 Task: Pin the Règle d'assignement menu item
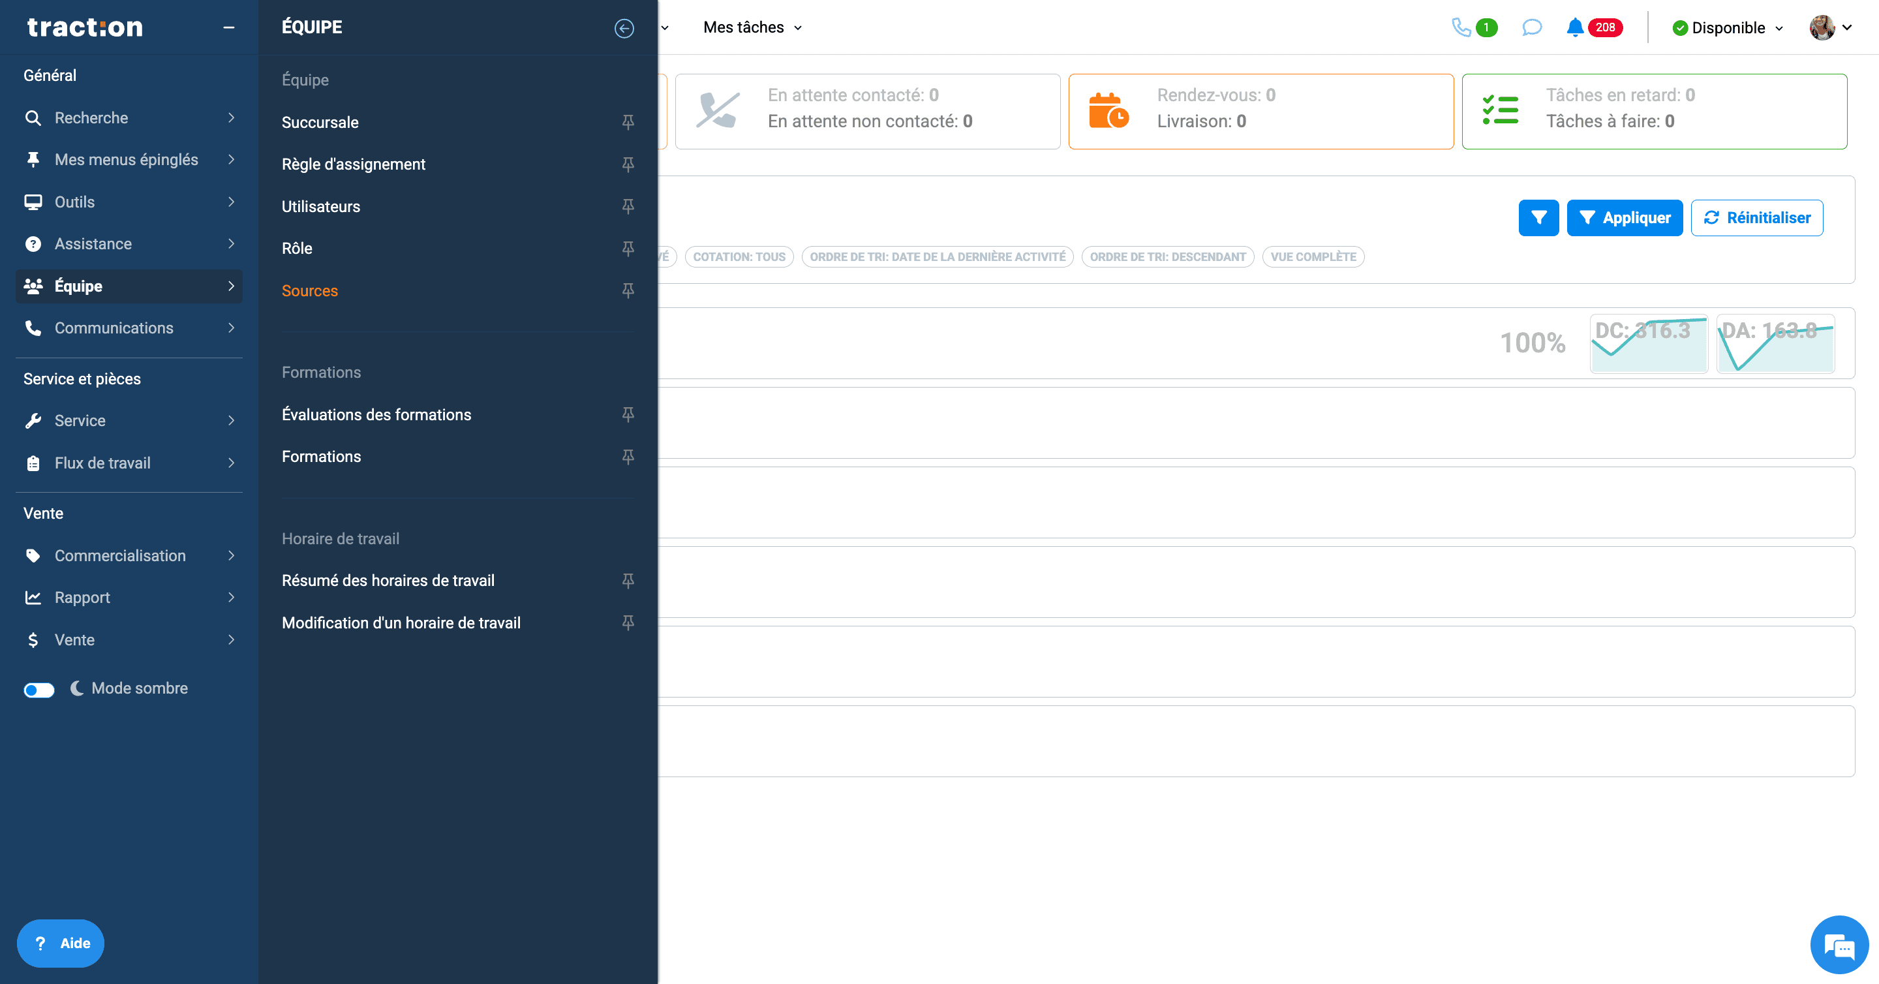(627, 164)
